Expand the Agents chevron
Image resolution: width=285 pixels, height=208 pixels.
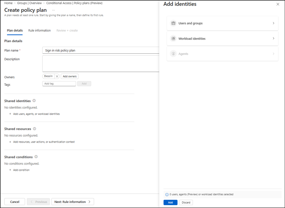pyautogui.click(x=273, y=54)
